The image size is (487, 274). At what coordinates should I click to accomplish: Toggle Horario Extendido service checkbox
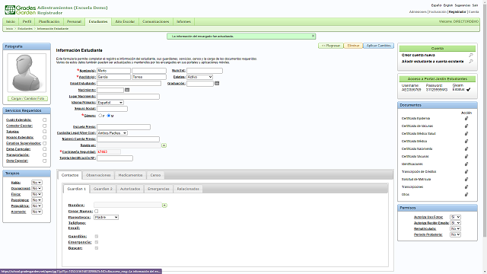44,137
